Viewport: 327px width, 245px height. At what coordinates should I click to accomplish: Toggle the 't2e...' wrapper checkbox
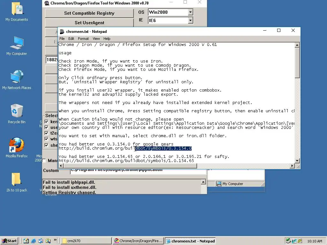point(47,133)
